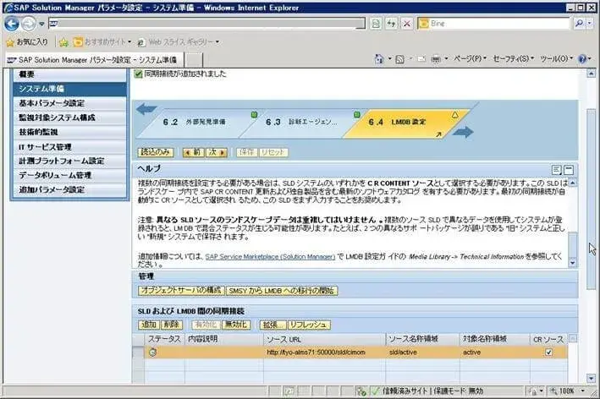The width and height of the screenshot is (600, 399).
Task: Click the roadmap right blue arrow
Action: point(464,132)
